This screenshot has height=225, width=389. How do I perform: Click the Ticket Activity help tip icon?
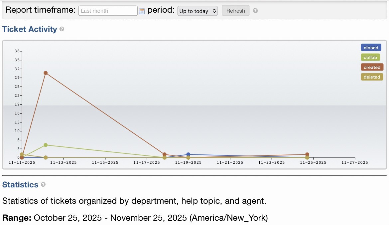coord(62,29)
